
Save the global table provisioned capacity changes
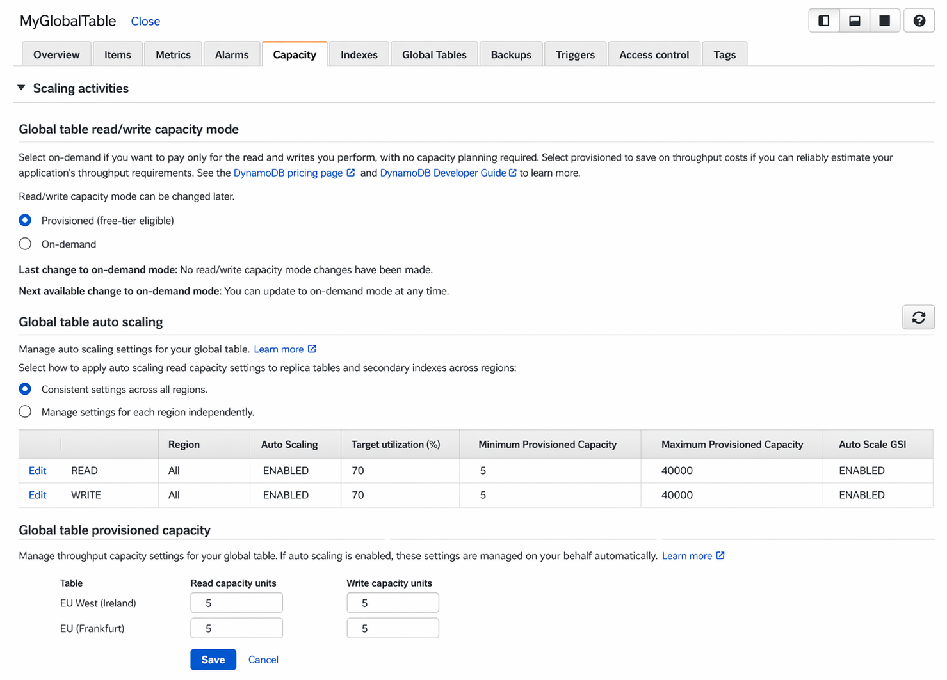click(213, 659)
